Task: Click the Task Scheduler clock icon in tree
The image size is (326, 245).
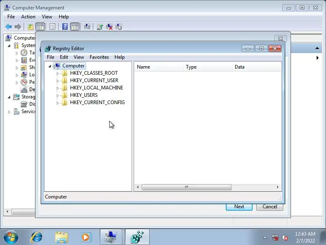Action: [24, 53]
